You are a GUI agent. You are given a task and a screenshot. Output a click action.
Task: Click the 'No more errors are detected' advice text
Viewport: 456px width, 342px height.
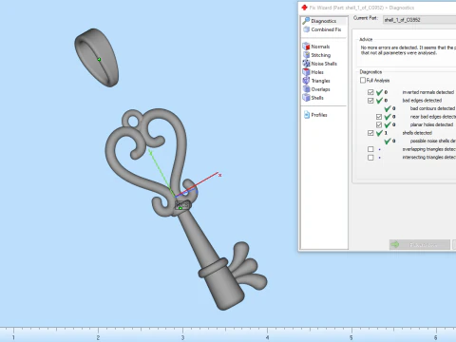pos(408,50)
